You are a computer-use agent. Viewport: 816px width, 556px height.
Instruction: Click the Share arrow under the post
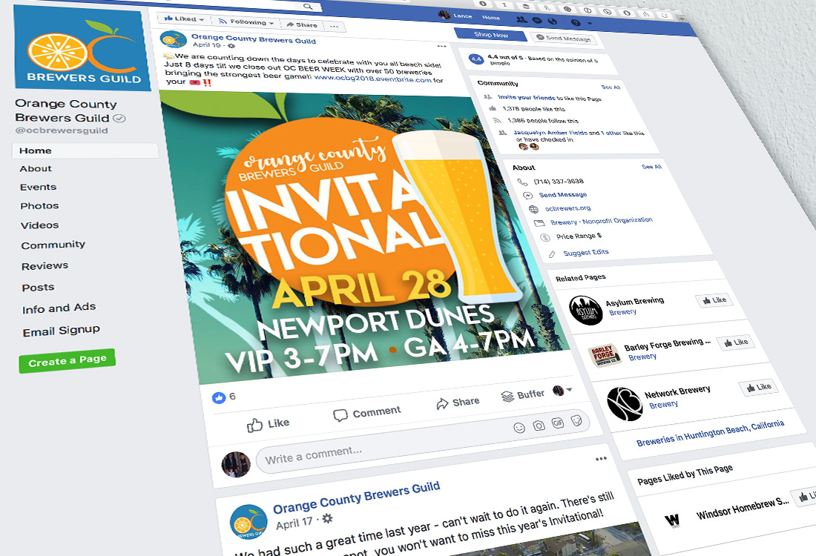(458, 403)
